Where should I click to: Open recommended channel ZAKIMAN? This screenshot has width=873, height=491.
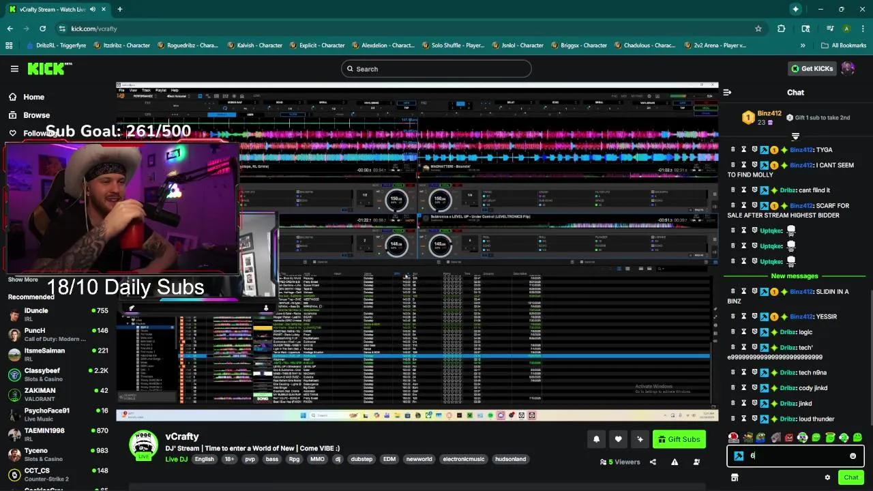[58, 394]
